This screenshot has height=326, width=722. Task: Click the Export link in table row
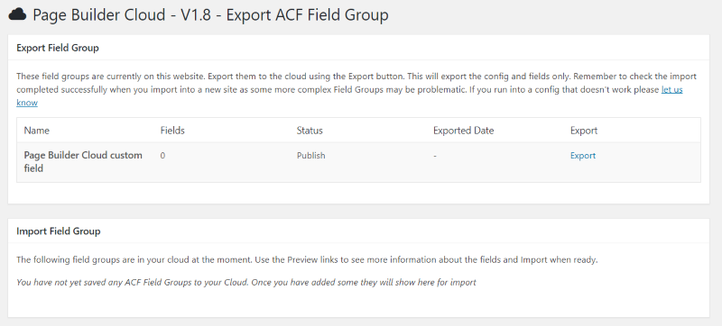[x=582, y=156]
